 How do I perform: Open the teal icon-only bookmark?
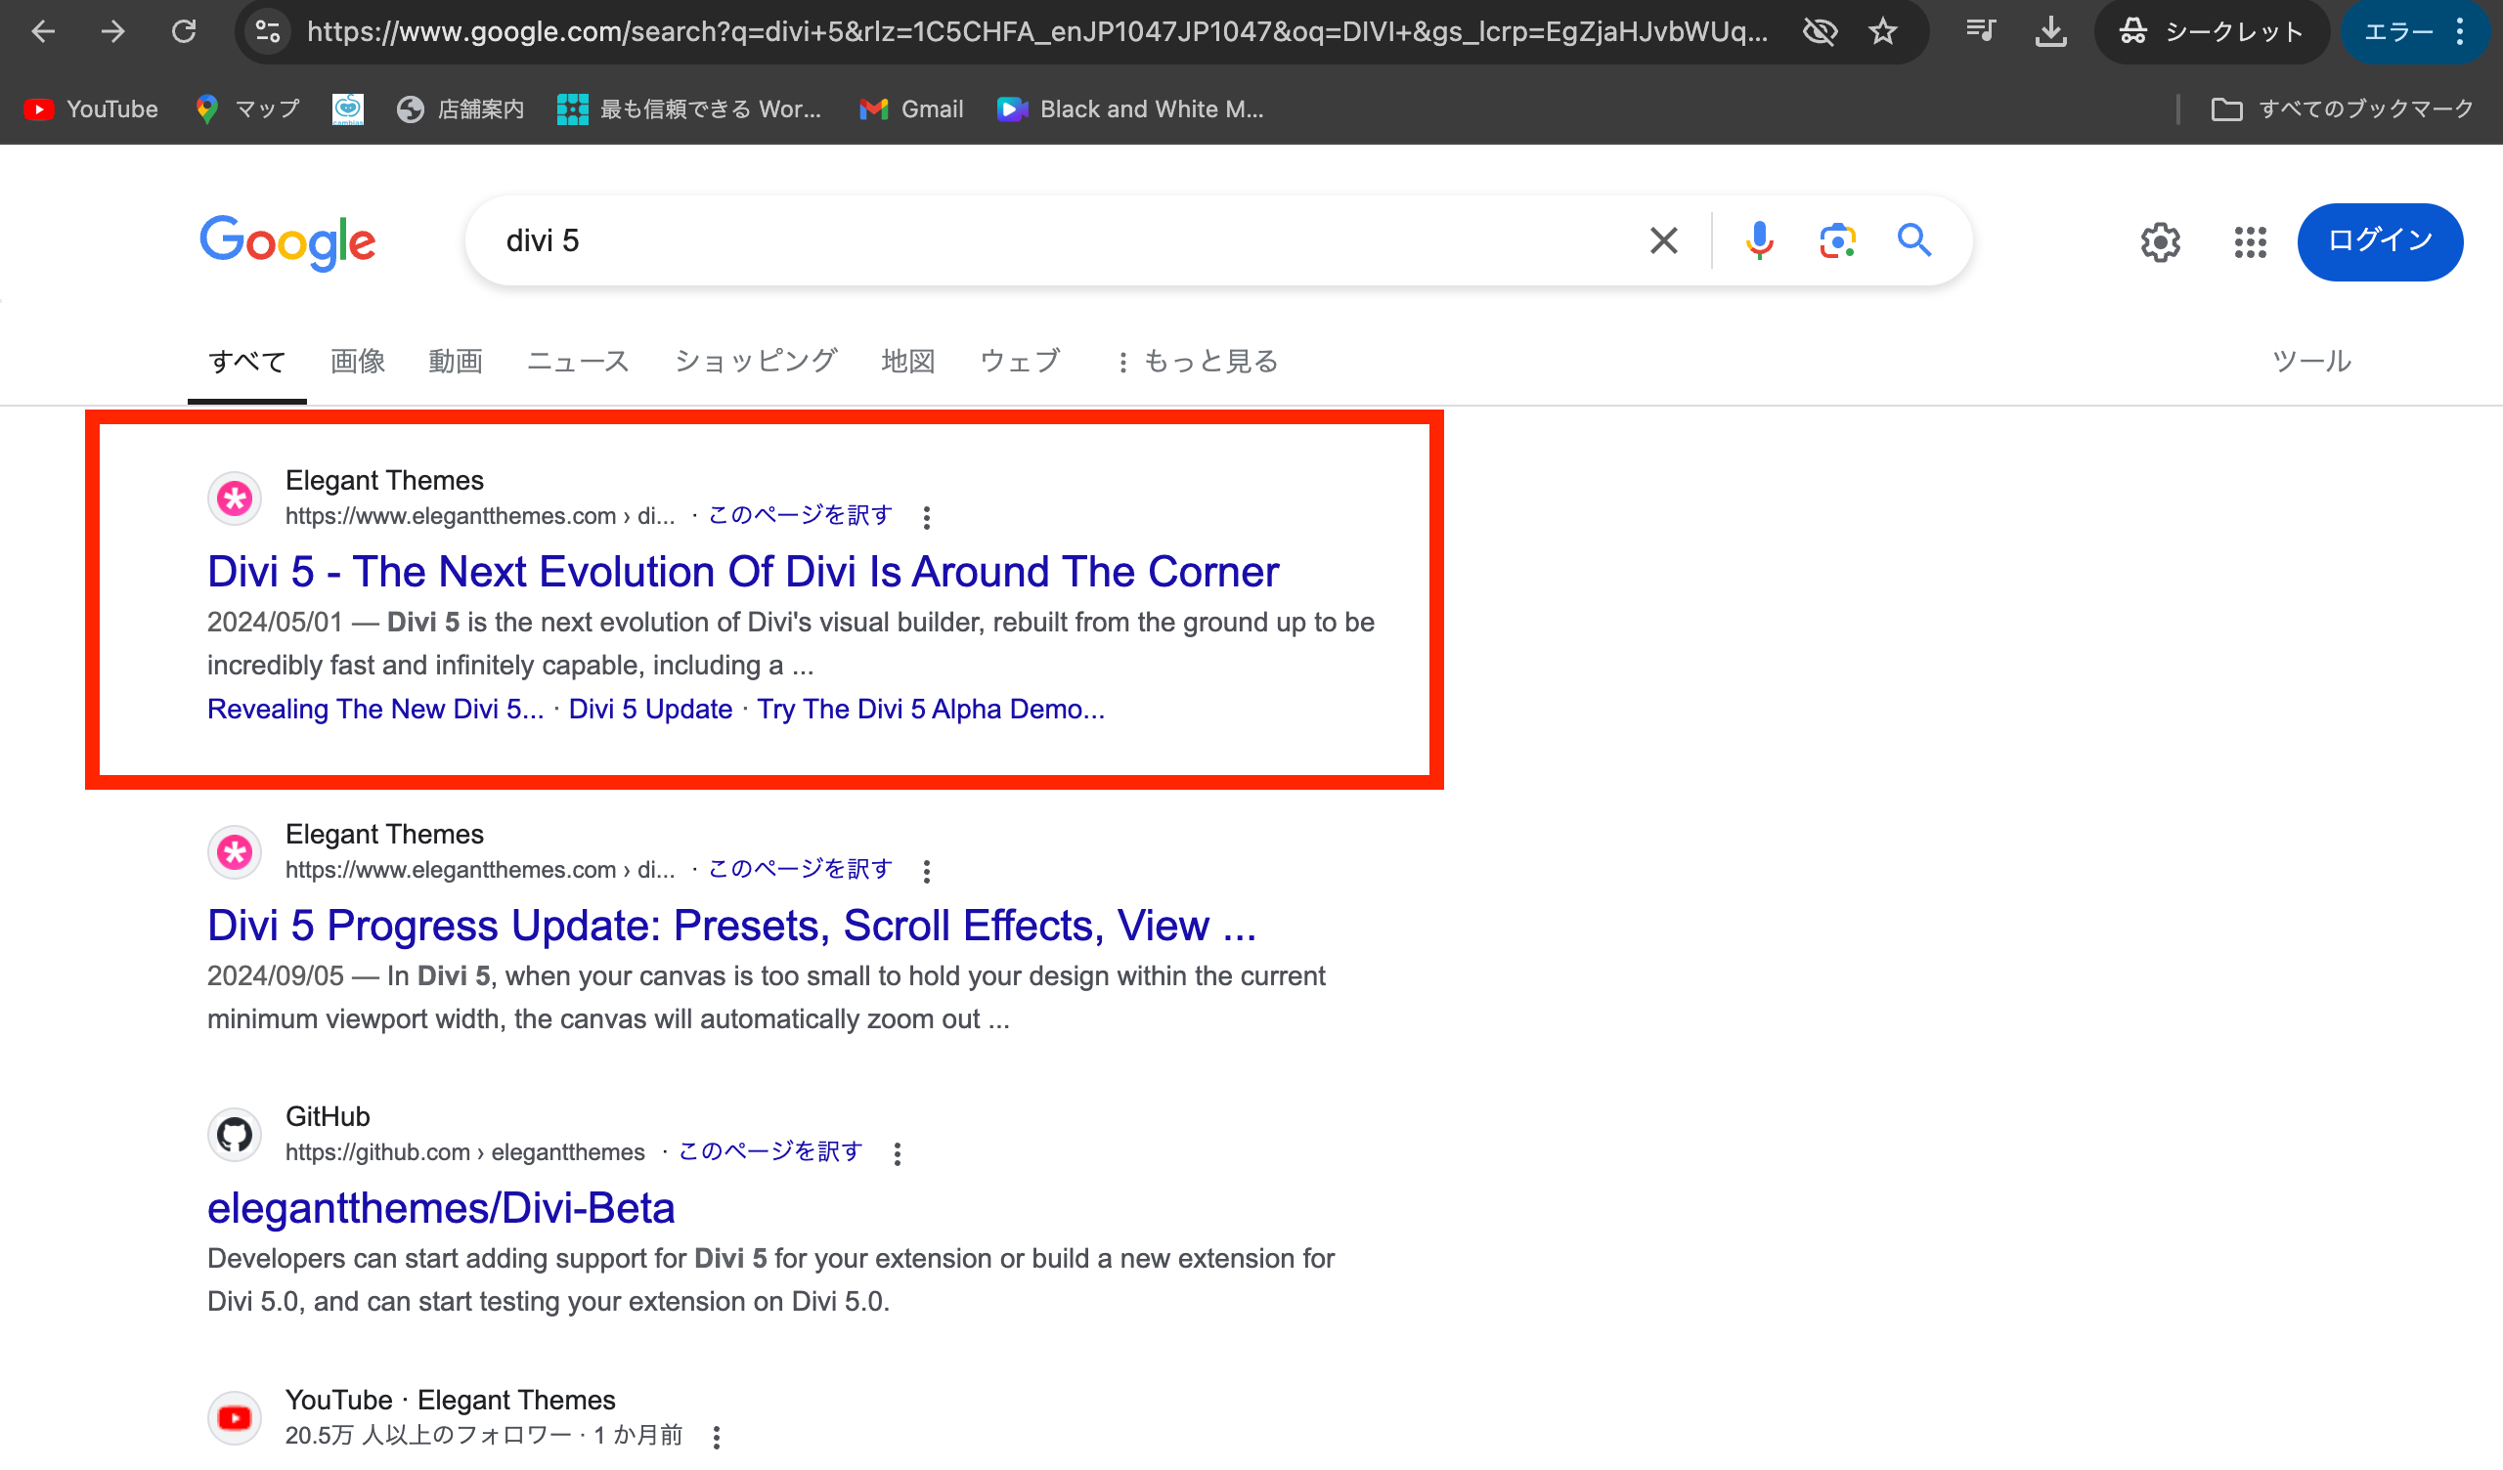(348, 109)
